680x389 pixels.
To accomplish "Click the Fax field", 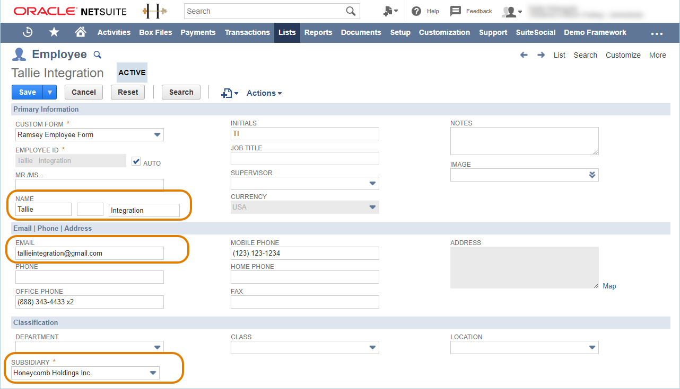I will pos(305,302).
